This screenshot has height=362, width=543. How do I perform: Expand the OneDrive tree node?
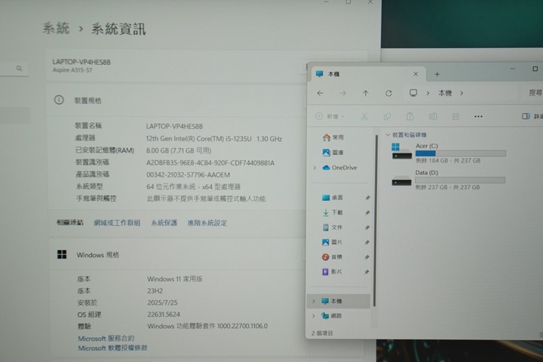(314, 168)
